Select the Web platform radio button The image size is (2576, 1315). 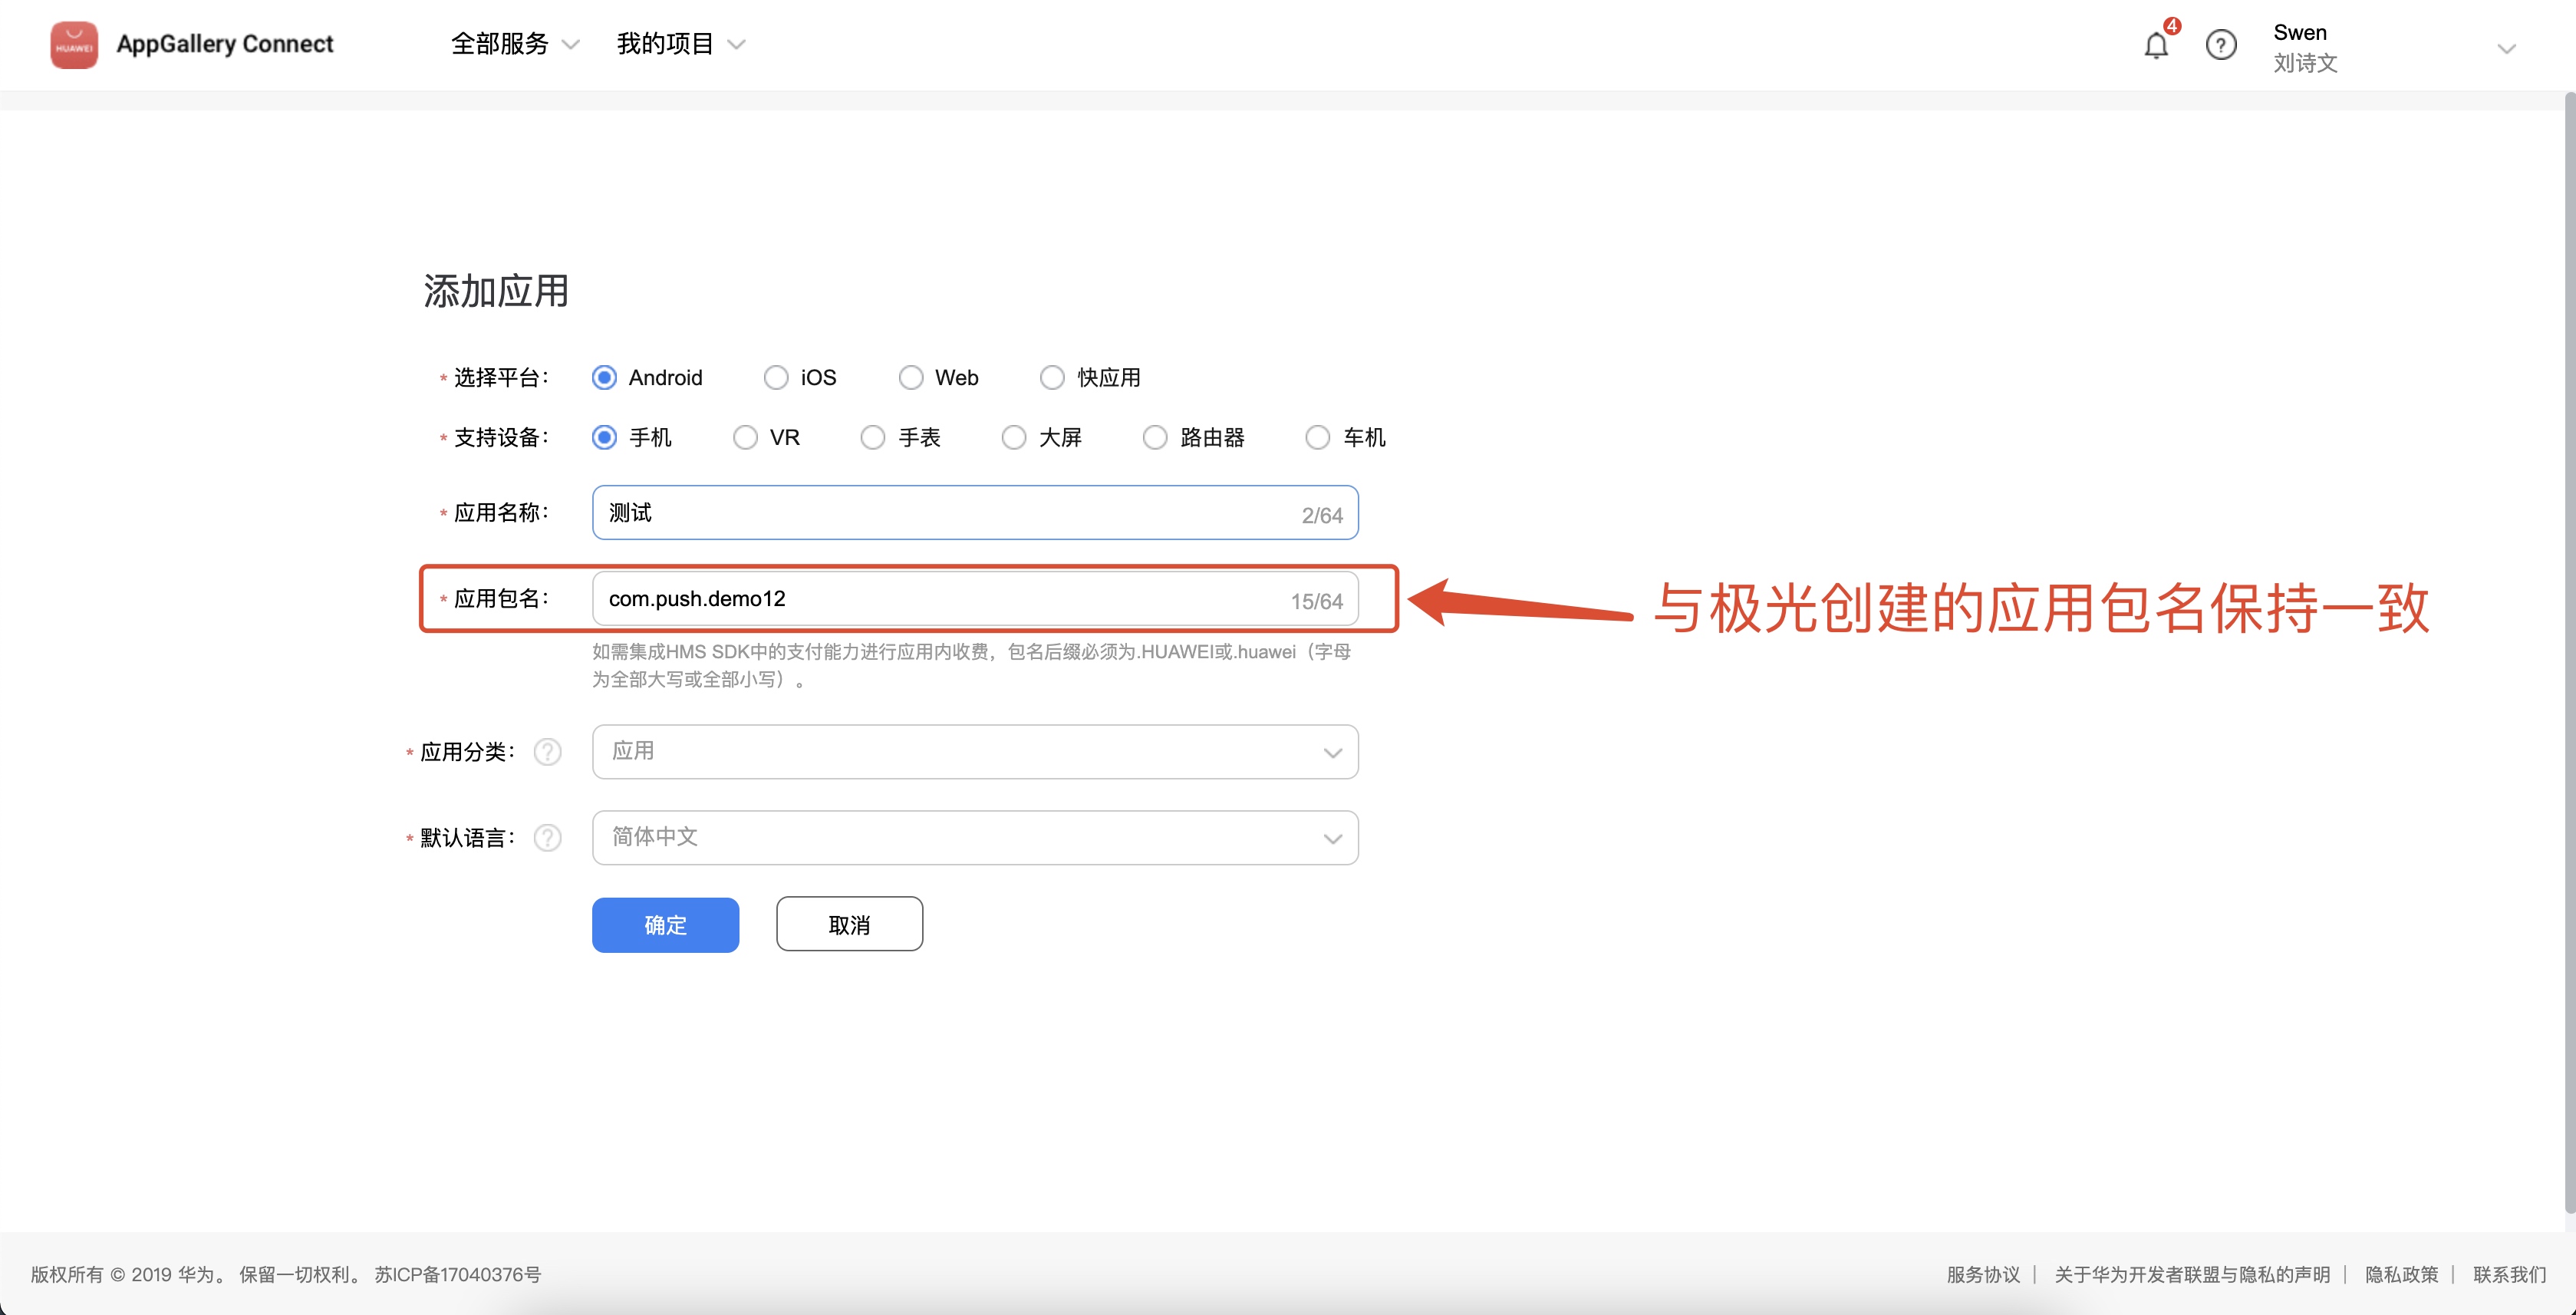(x=910, y=378)
